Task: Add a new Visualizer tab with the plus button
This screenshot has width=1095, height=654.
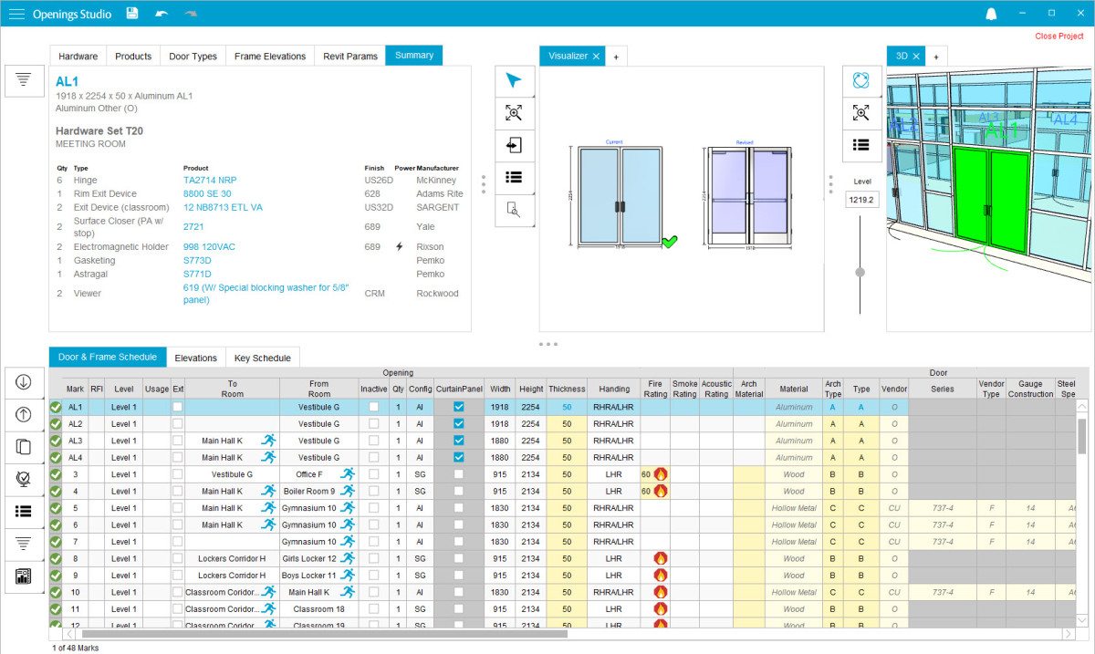Action: (616, 56)
